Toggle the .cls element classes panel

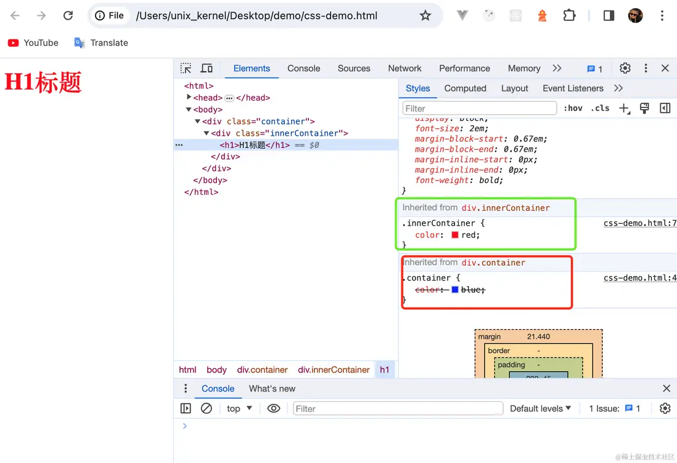tap(600, 109)
